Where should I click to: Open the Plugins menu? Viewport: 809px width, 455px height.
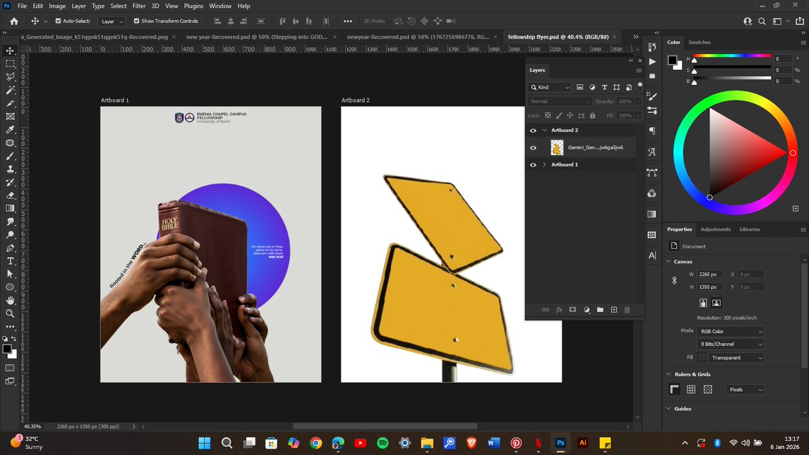pyautogui.click(x=193, y=6)
